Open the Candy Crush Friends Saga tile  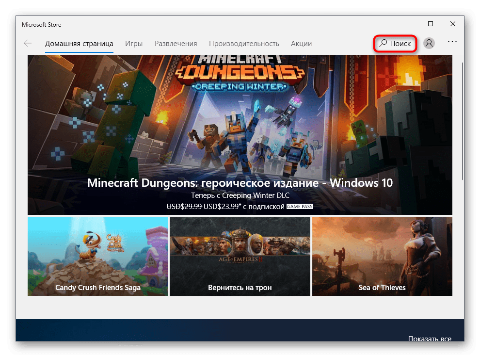pyautogui.click(x=97, y=256)
